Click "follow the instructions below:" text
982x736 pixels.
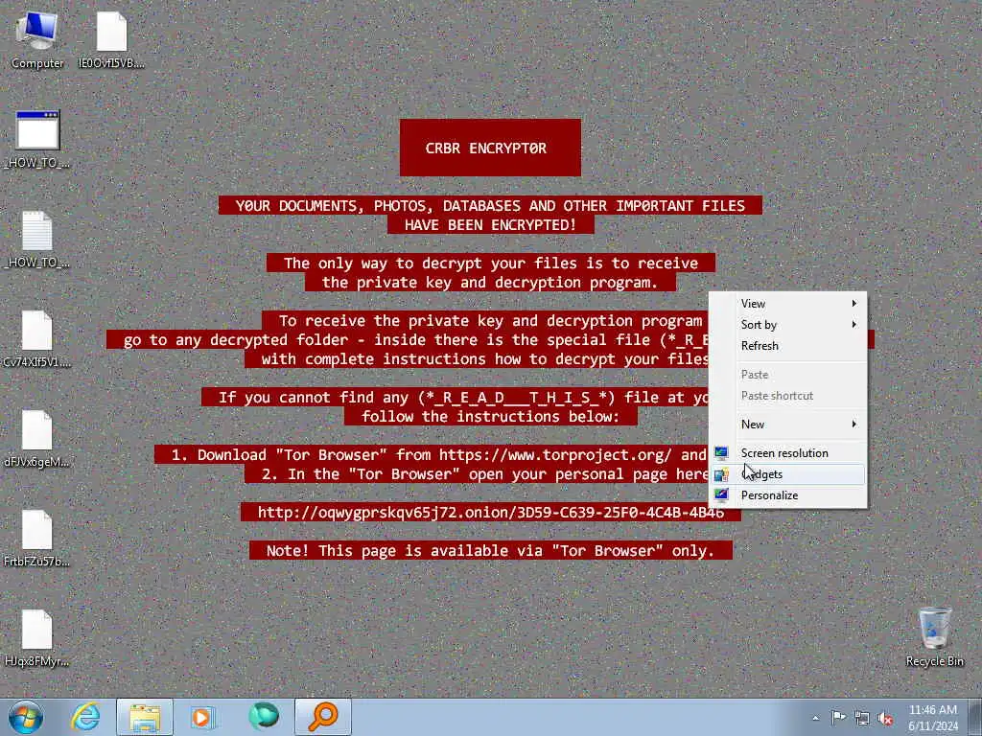490,417
